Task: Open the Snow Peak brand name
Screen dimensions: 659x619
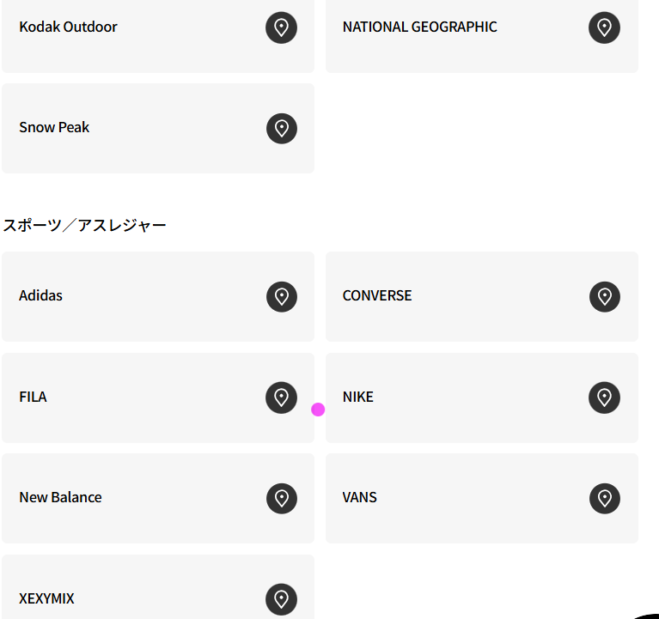Action: click(54, 127)
